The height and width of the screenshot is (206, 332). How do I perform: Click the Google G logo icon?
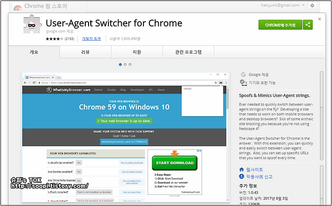(243, 74)
